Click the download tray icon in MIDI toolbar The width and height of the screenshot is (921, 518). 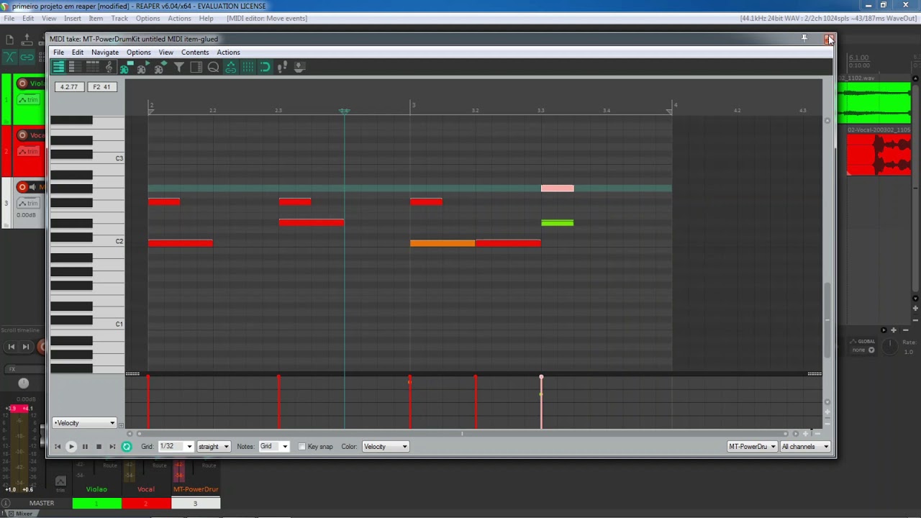299,67
